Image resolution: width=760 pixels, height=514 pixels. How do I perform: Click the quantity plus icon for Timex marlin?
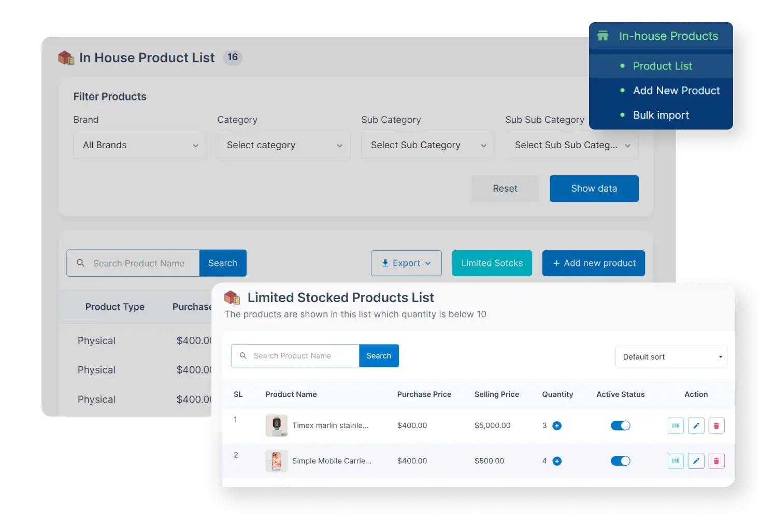pyautogui.click(x=556, y=425)
